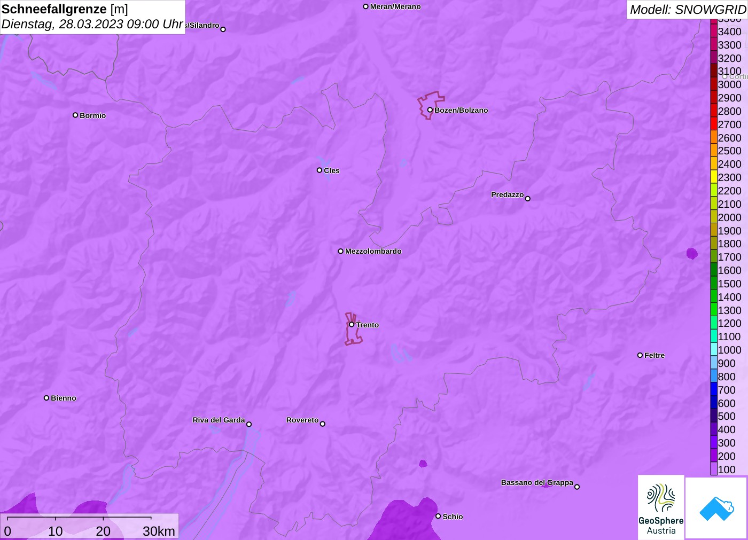Click the Meran/Merano label text
The height and width of the screenshot is (540, 748).
[395, 6]
